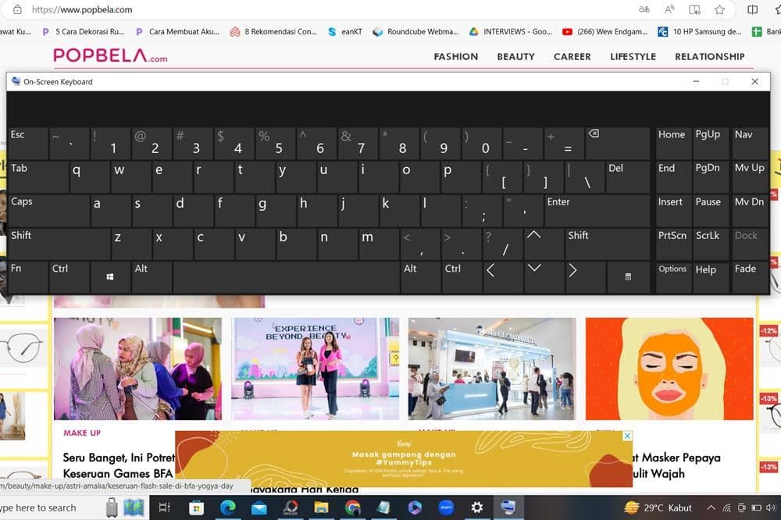Open Settings gear in the taskbar
This screenshot has height=520, width=781.
point(476,508)
